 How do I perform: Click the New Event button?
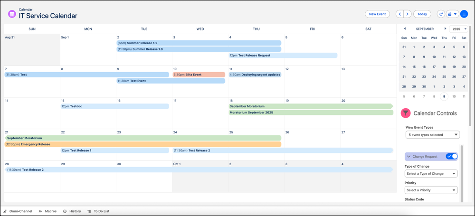[377, 14]
